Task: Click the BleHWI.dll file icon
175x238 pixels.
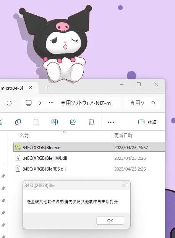Action: pos(18,158)
